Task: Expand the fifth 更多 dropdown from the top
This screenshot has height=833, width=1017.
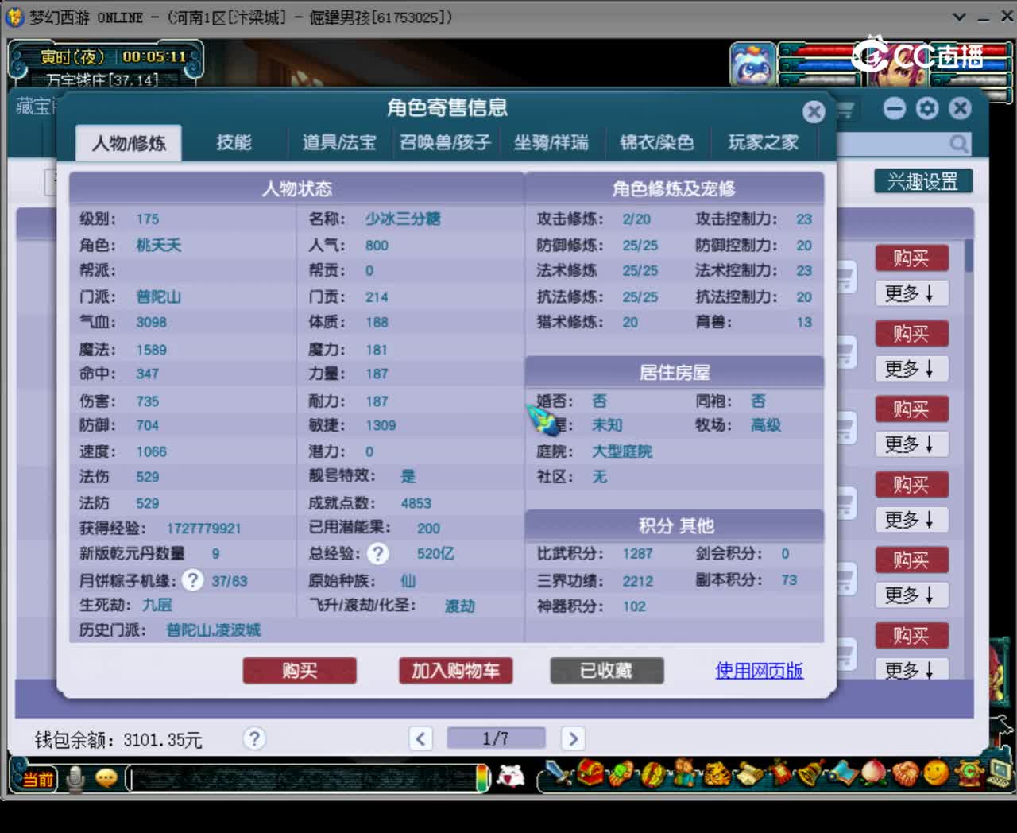Action: point(911,595)
